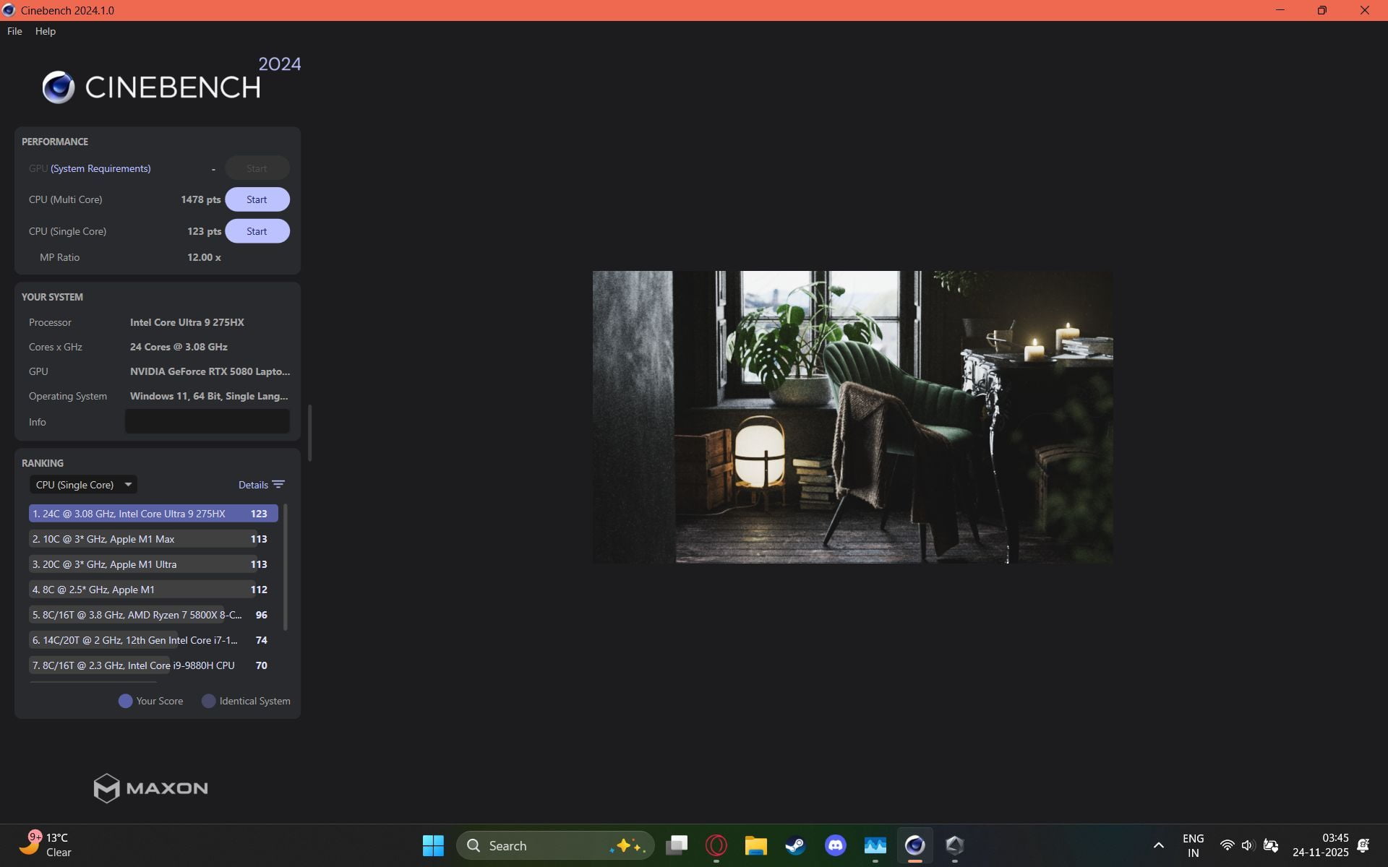Launch the Opera browser from the taskbar
The height and width of the screenshot is (867, 1388).
click(x=716, y=845)
